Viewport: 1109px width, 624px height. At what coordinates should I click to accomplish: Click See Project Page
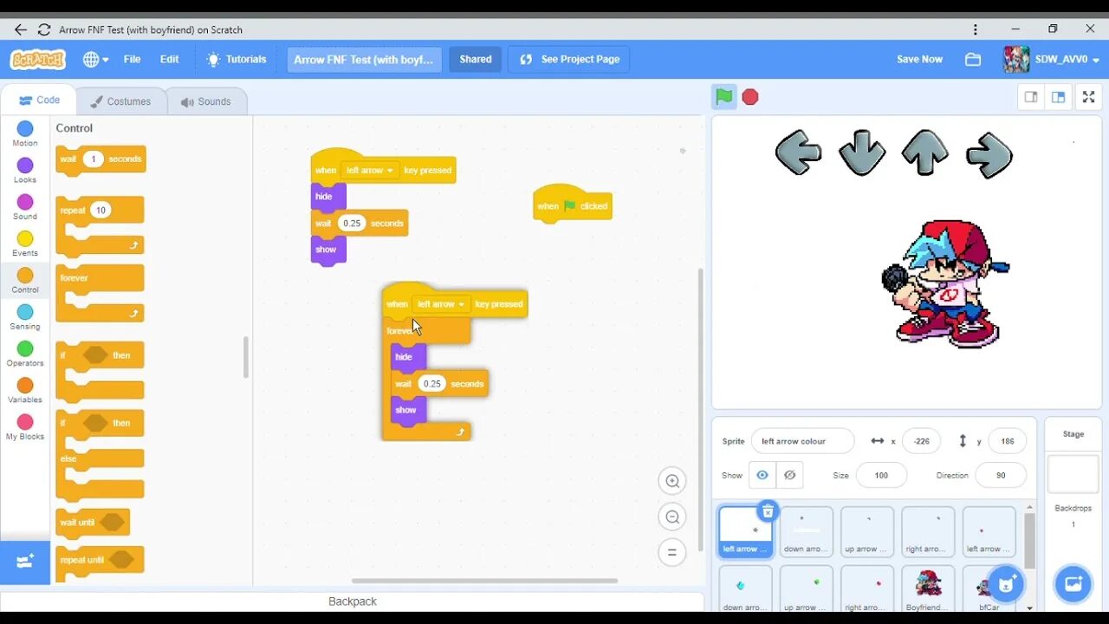tap(569, 60)
